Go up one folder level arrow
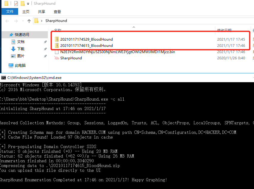 coord(29,21)
